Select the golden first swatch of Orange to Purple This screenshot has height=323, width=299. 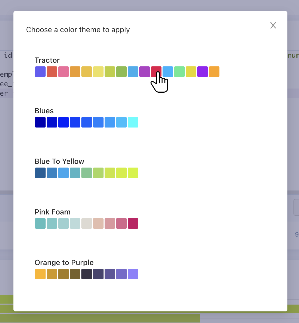pos(40,274)
